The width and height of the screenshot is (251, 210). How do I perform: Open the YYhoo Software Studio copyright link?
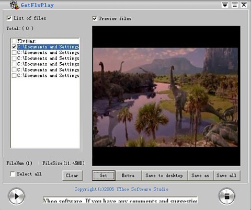click(x=121, y=189)
